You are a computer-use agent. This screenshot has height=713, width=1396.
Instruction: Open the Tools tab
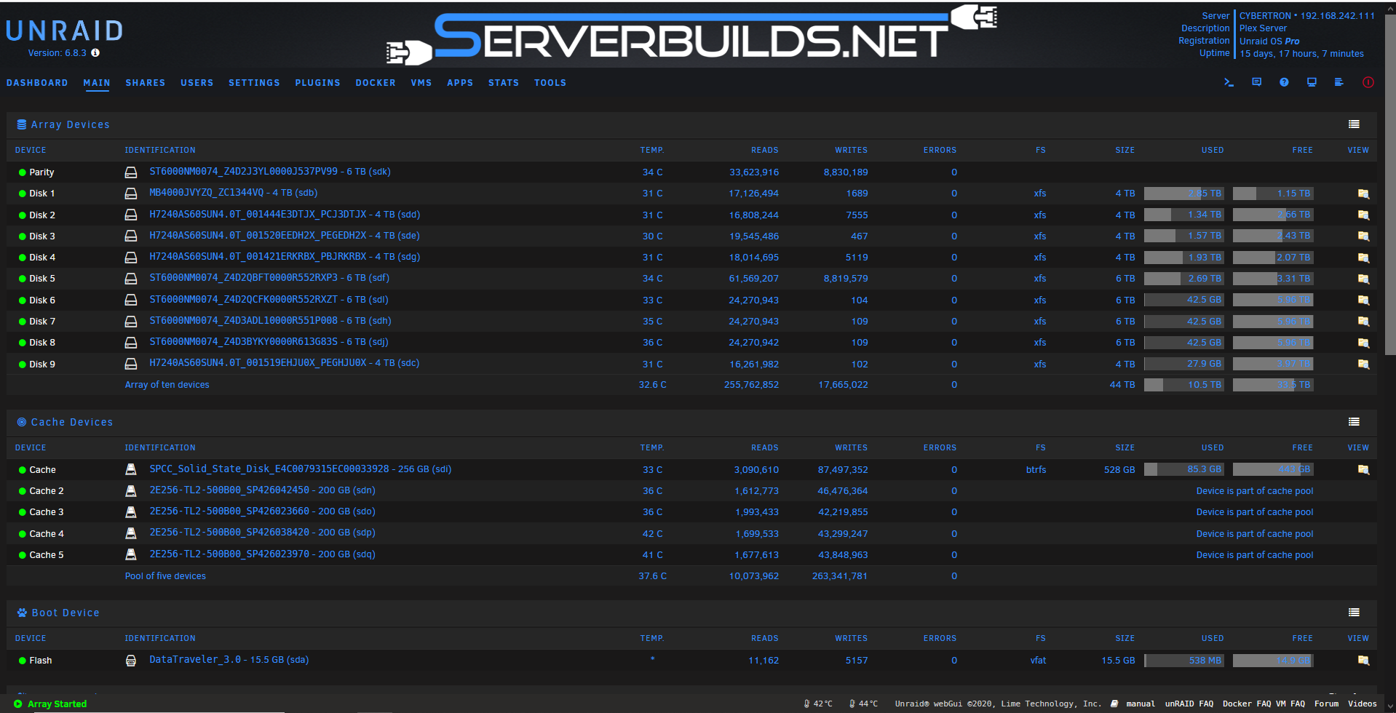(x=550, y=83)
